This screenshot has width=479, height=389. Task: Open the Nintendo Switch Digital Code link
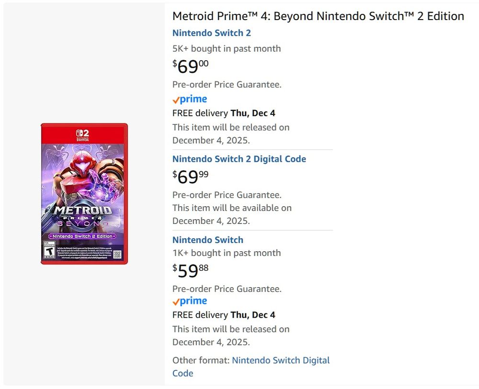point(280,360)
